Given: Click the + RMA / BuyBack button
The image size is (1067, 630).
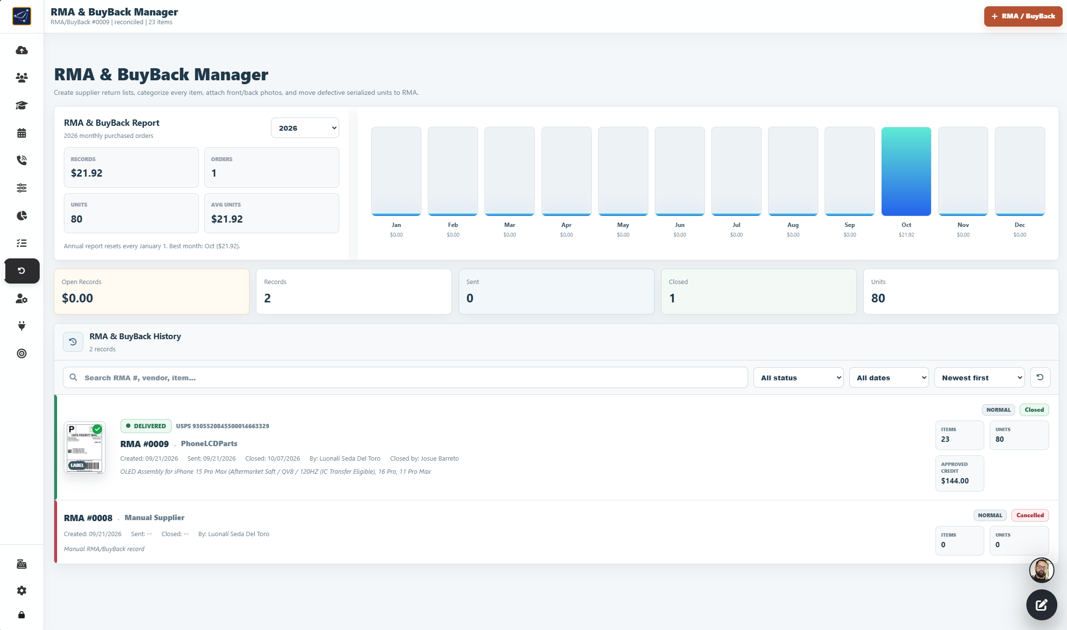Looking at the screenshot, I should 1023,16.
